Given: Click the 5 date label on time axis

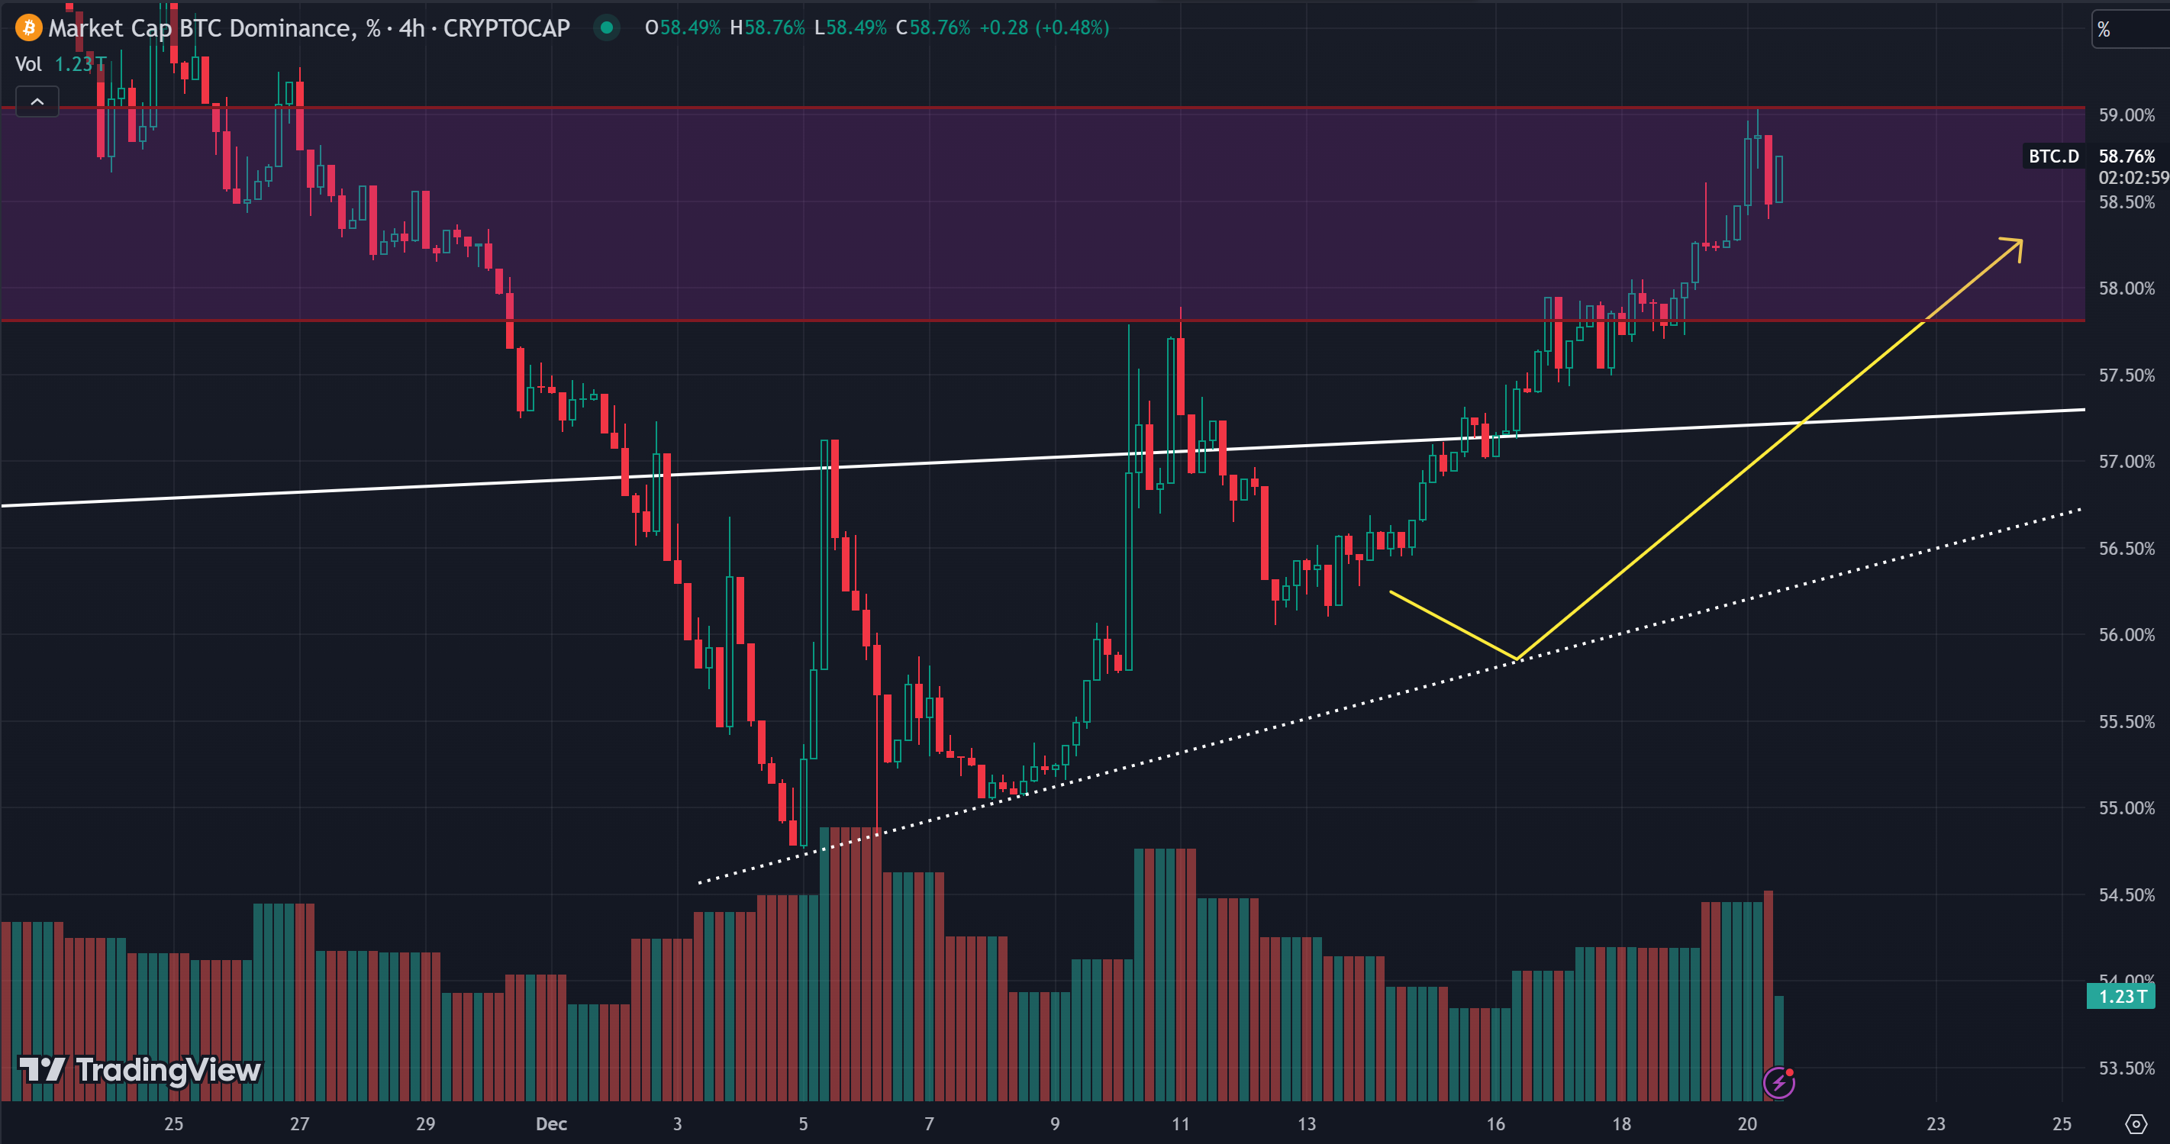Looking at the screenshot, I should (x=803, y=1124).
